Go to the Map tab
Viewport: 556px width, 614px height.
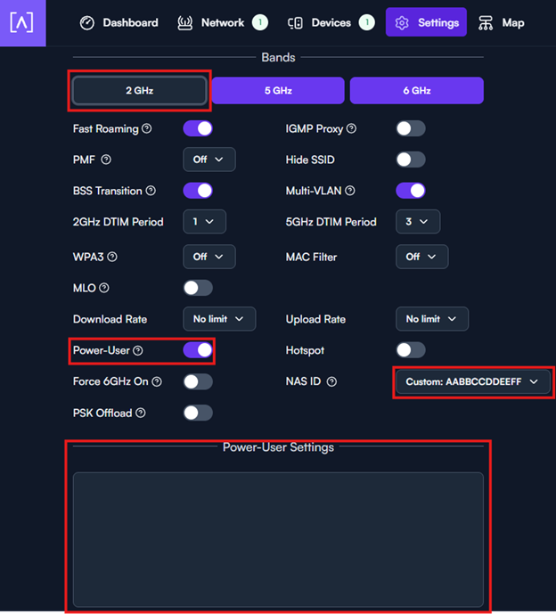coord(501,22)
